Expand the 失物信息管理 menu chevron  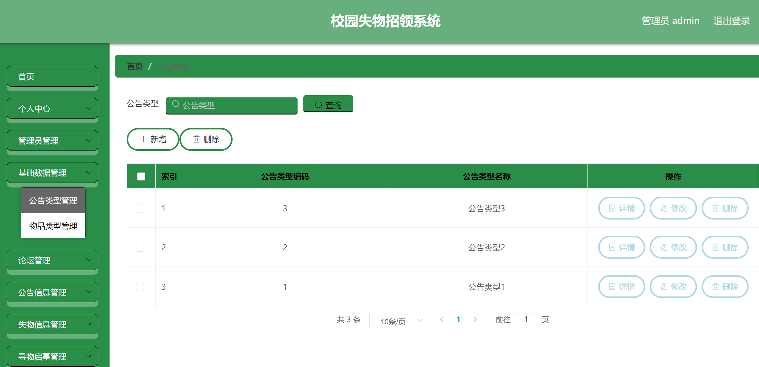click(89, 324)
